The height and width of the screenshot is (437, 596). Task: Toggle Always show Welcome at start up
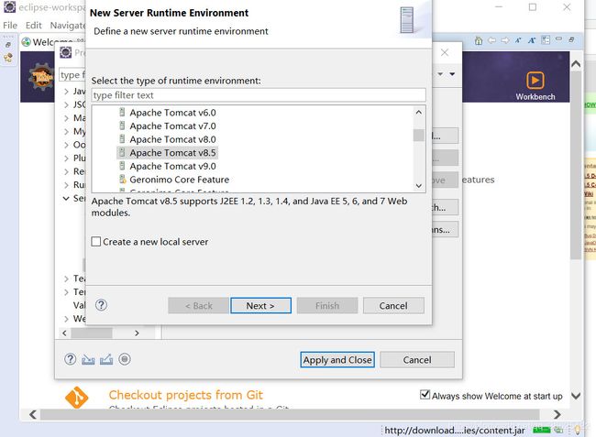pos(425,395)
